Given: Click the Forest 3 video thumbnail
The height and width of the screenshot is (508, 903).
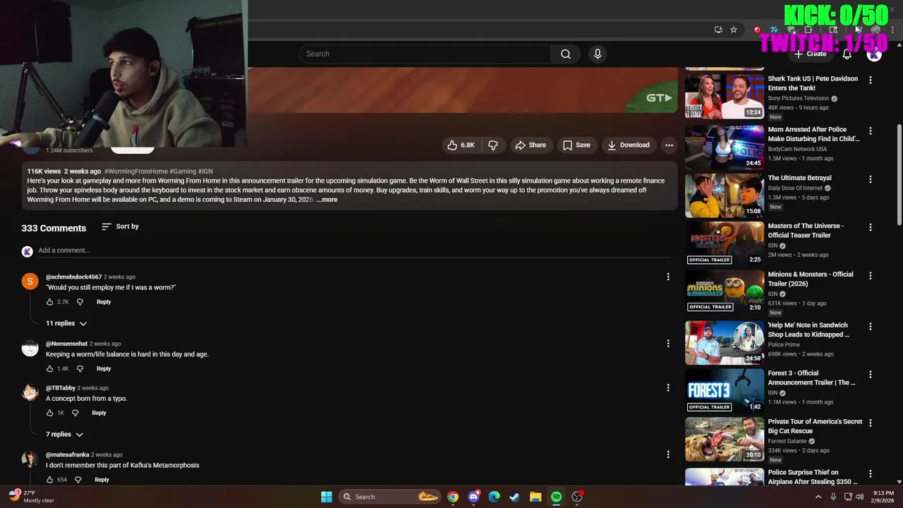Looking at the screenshot, I should (x=725, y=389).
